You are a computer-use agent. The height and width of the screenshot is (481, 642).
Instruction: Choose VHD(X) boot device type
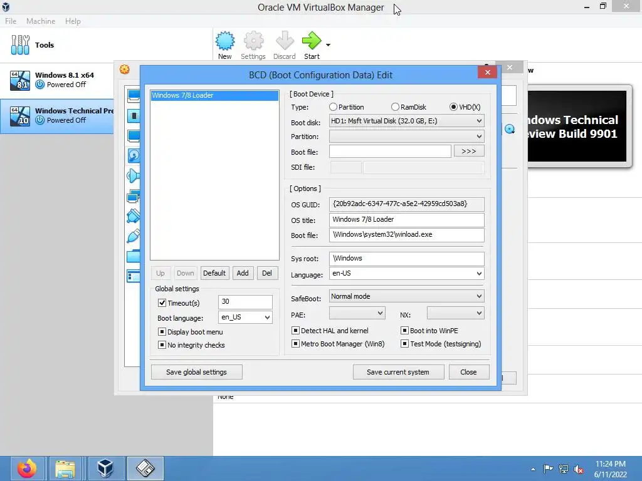click(453, 106)
